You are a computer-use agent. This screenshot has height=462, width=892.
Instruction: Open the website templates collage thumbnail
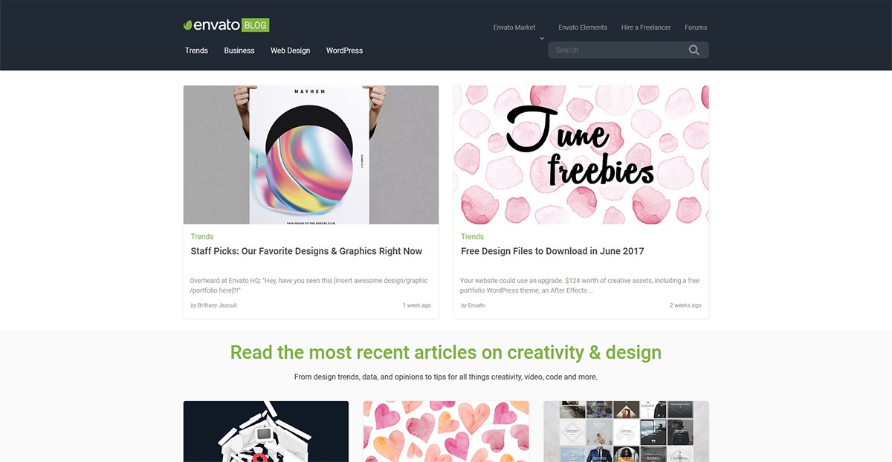coord(626,432)
